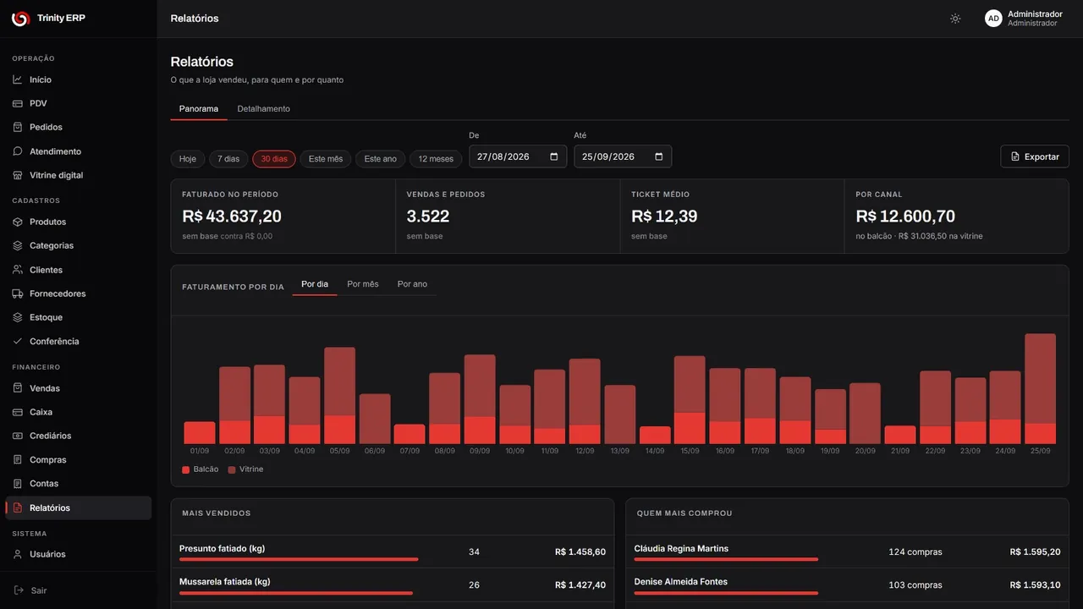Click the Conferência checkmark icon
The width and height of the screenshot is (1083, 609).
coord(18,342)
